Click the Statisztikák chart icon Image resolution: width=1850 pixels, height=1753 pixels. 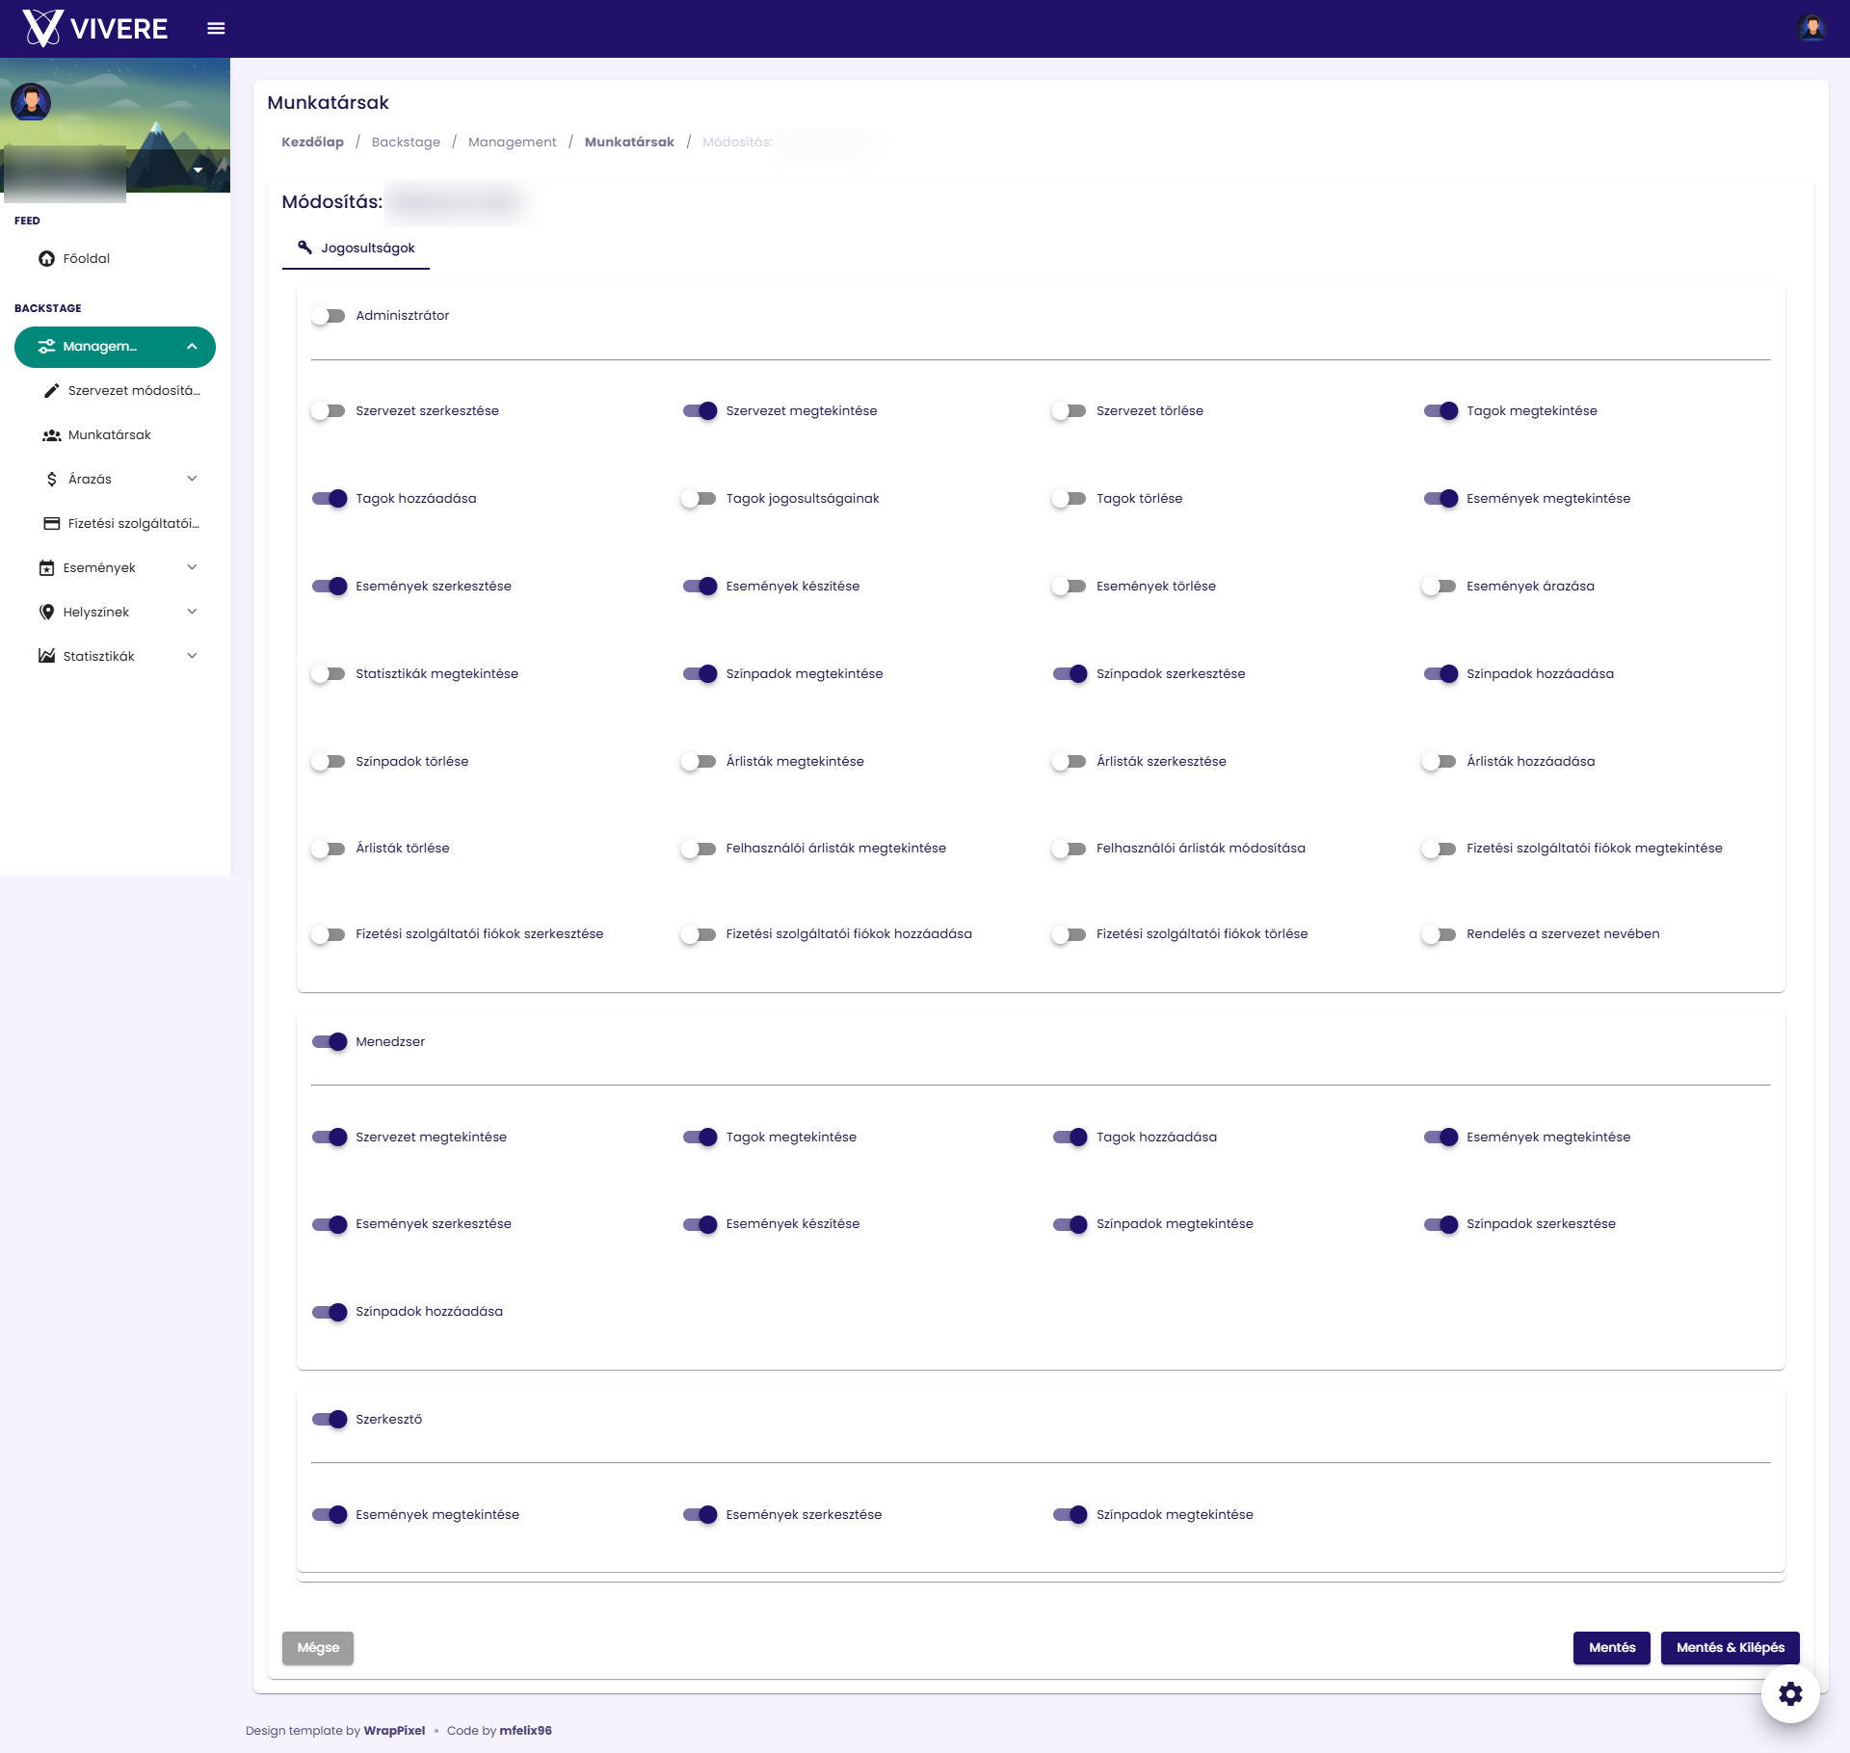(x=46, y=656)
